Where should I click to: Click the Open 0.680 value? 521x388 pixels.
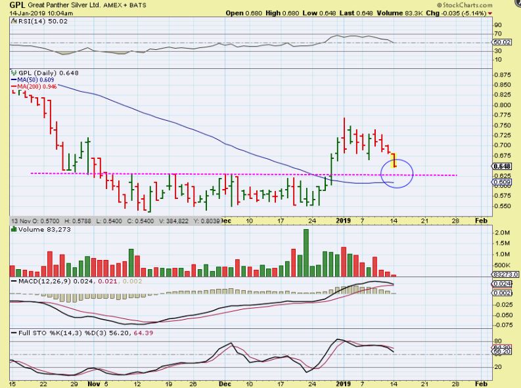pos(244,13)
